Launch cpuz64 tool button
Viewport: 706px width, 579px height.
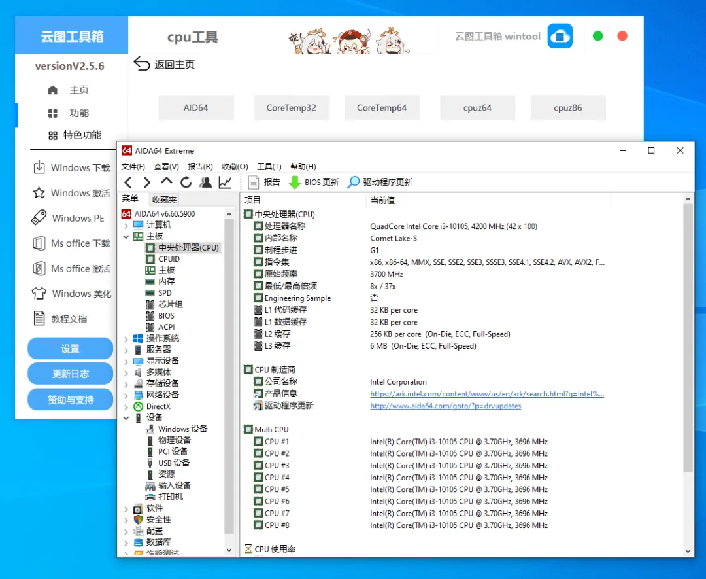point(477,108)
